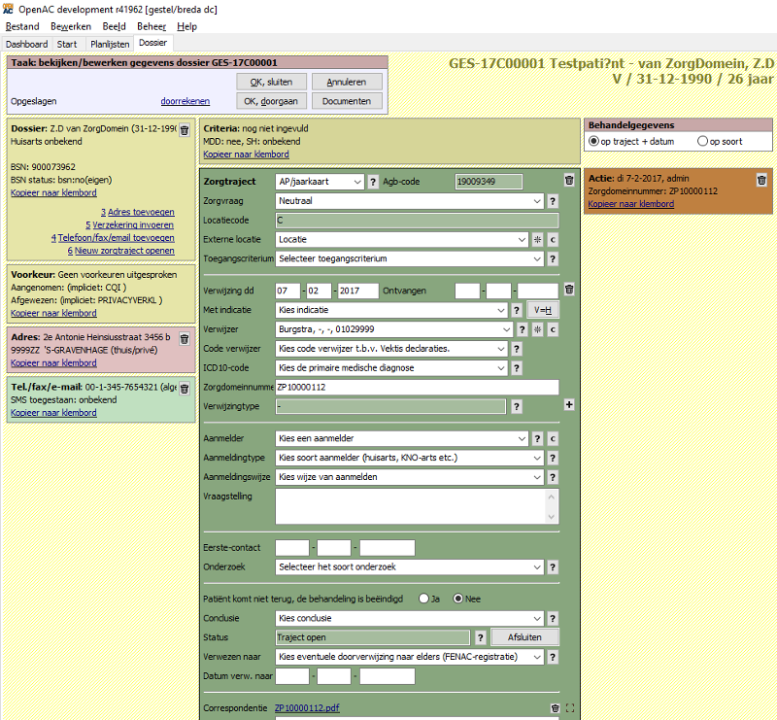Image resolution: width=777 pixels, height=720 pixels.
Task: Delete the Zorgtraject with its trash icon
Action: 569,181
